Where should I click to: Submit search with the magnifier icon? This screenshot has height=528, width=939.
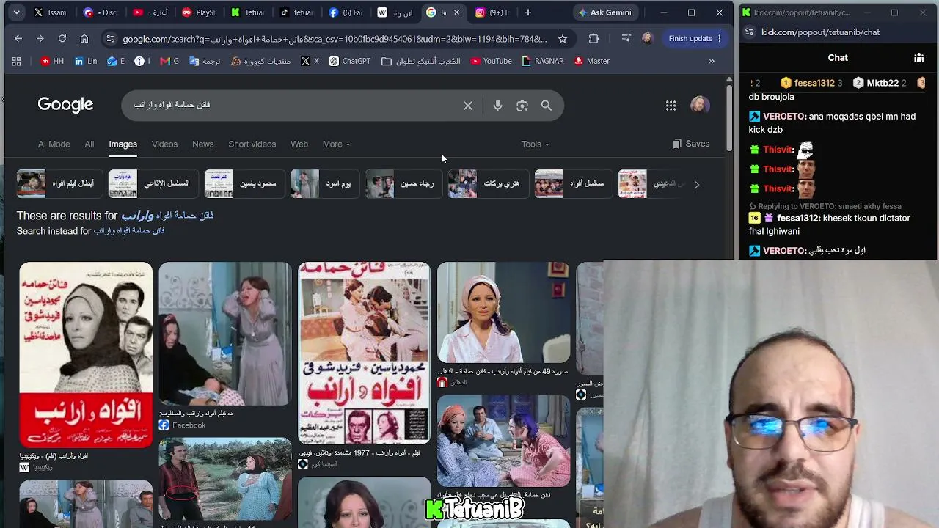547,106
